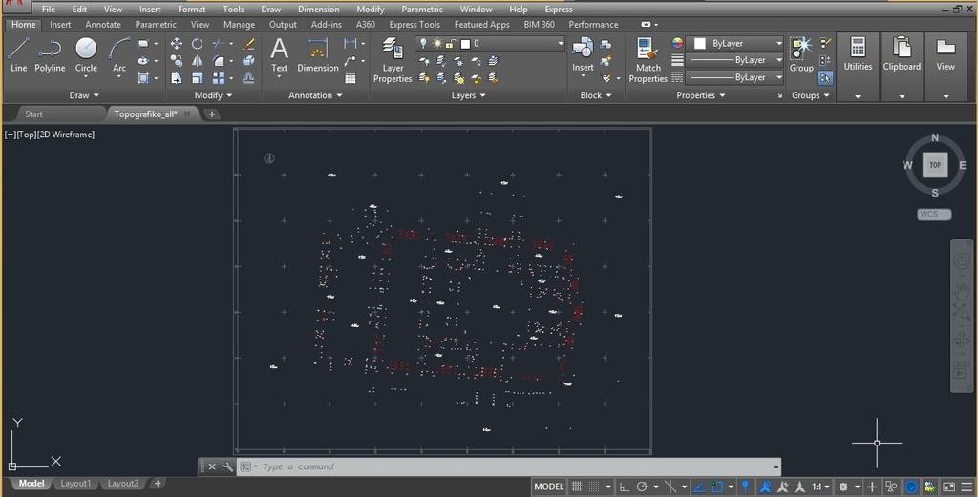978x497 pixels.
Task: Open Layer Properties manager
Action: [393, 60]
